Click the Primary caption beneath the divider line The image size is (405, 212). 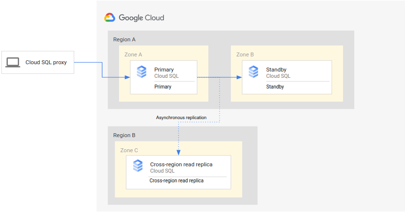coord(162,87)
